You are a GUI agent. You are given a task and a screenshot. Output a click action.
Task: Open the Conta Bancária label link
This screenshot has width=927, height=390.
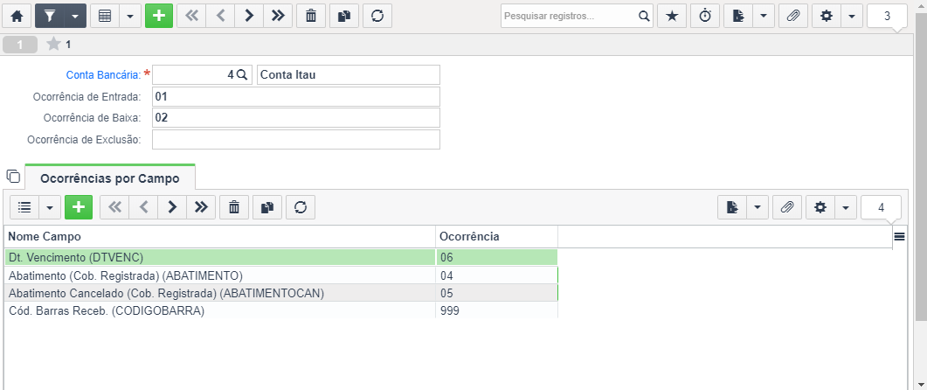tap(103, 75)
